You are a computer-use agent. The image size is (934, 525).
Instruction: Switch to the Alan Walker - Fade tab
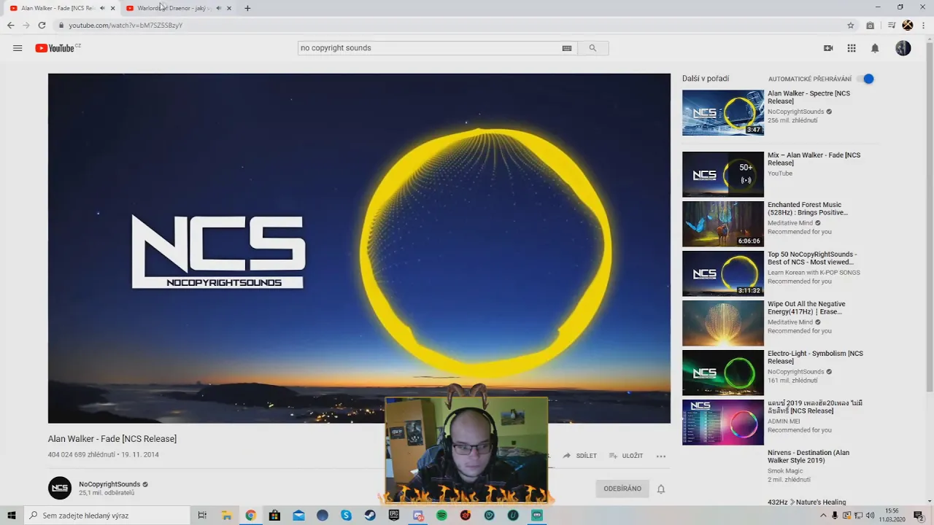(58, 8)
